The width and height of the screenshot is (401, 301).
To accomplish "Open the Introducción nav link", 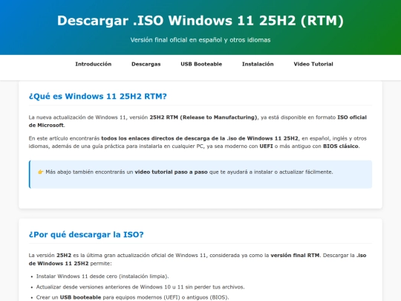I will [x=94, y=64].
